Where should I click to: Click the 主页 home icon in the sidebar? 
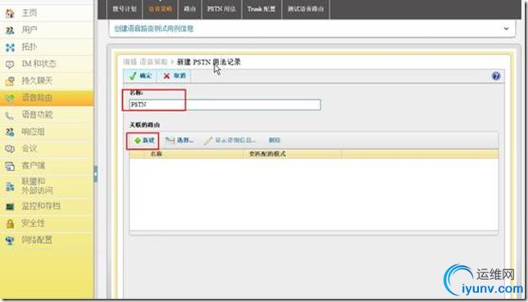click(10, 13)
